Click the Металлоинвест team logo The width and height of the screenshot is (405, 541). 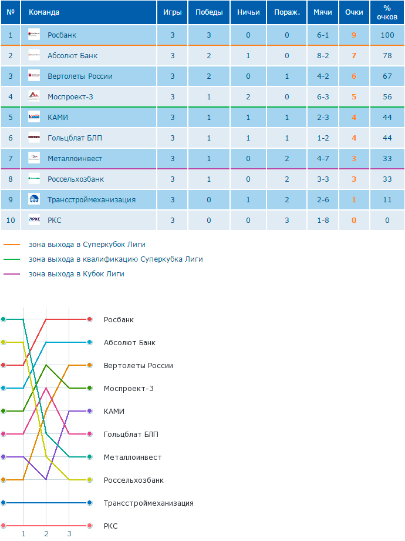[x=34, y=158]
